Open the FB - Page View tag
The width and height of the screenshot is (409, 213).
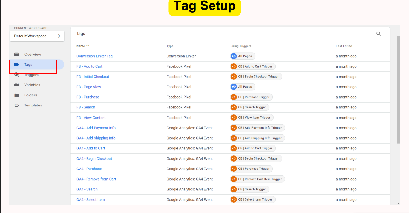pos(89,87)
